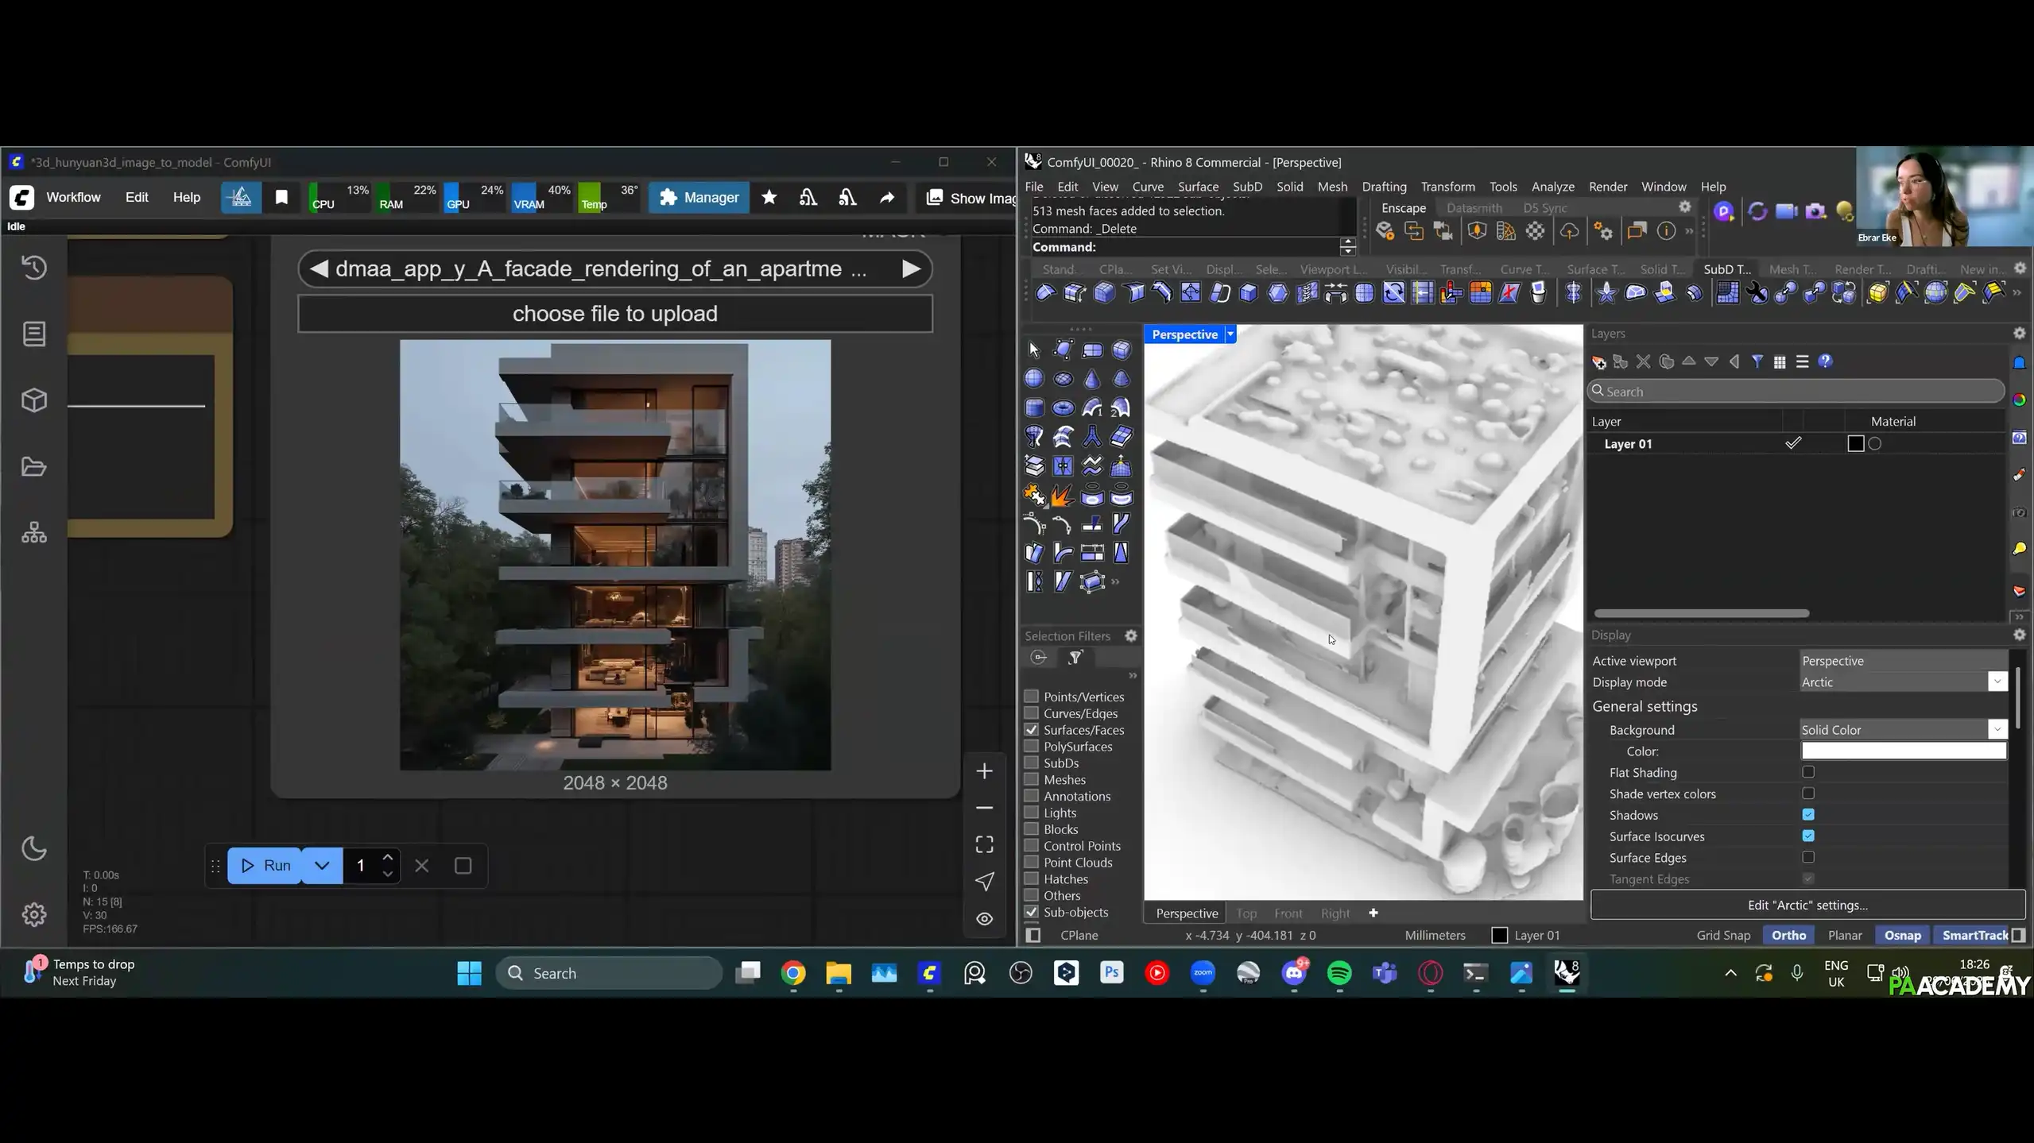Click the star icon next to Manager

coord(769,197)
